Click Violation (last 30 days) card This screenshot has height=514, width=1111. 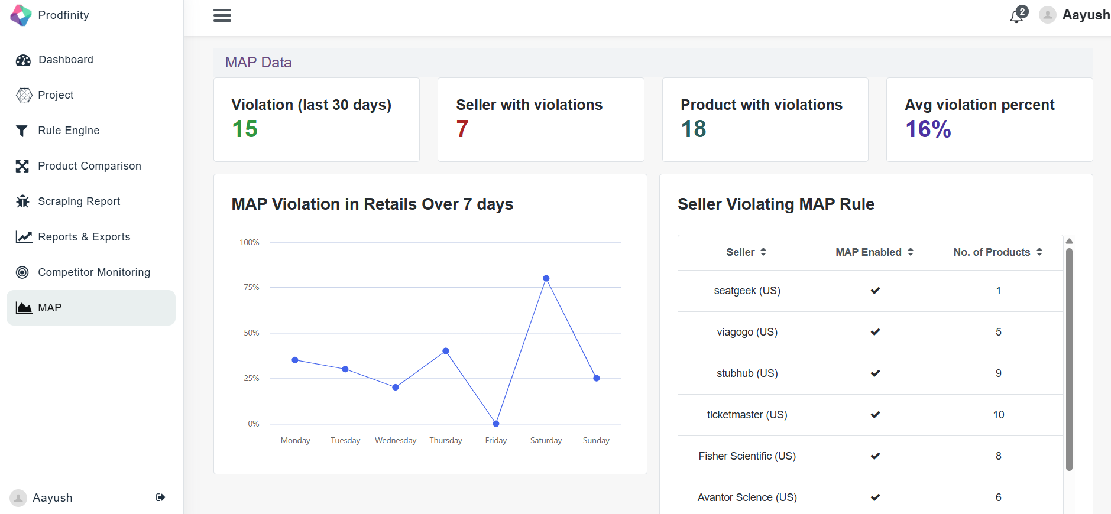[316, 120]
